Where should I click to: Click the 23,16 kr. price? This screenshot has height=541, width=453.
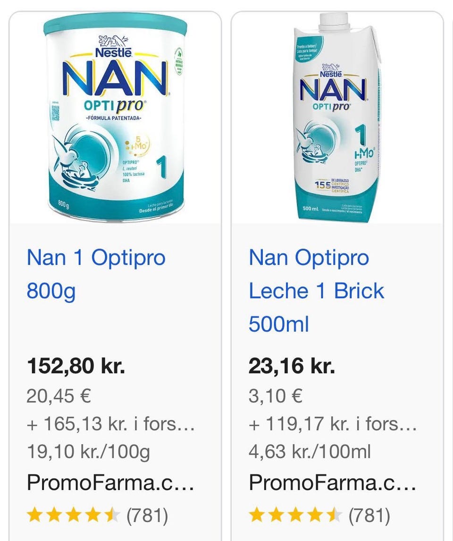(x=292, y=366)
